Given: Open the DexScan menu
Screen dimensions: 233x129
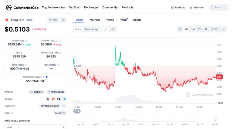Looking at the screenshot, I should click(x=74, y=7).
